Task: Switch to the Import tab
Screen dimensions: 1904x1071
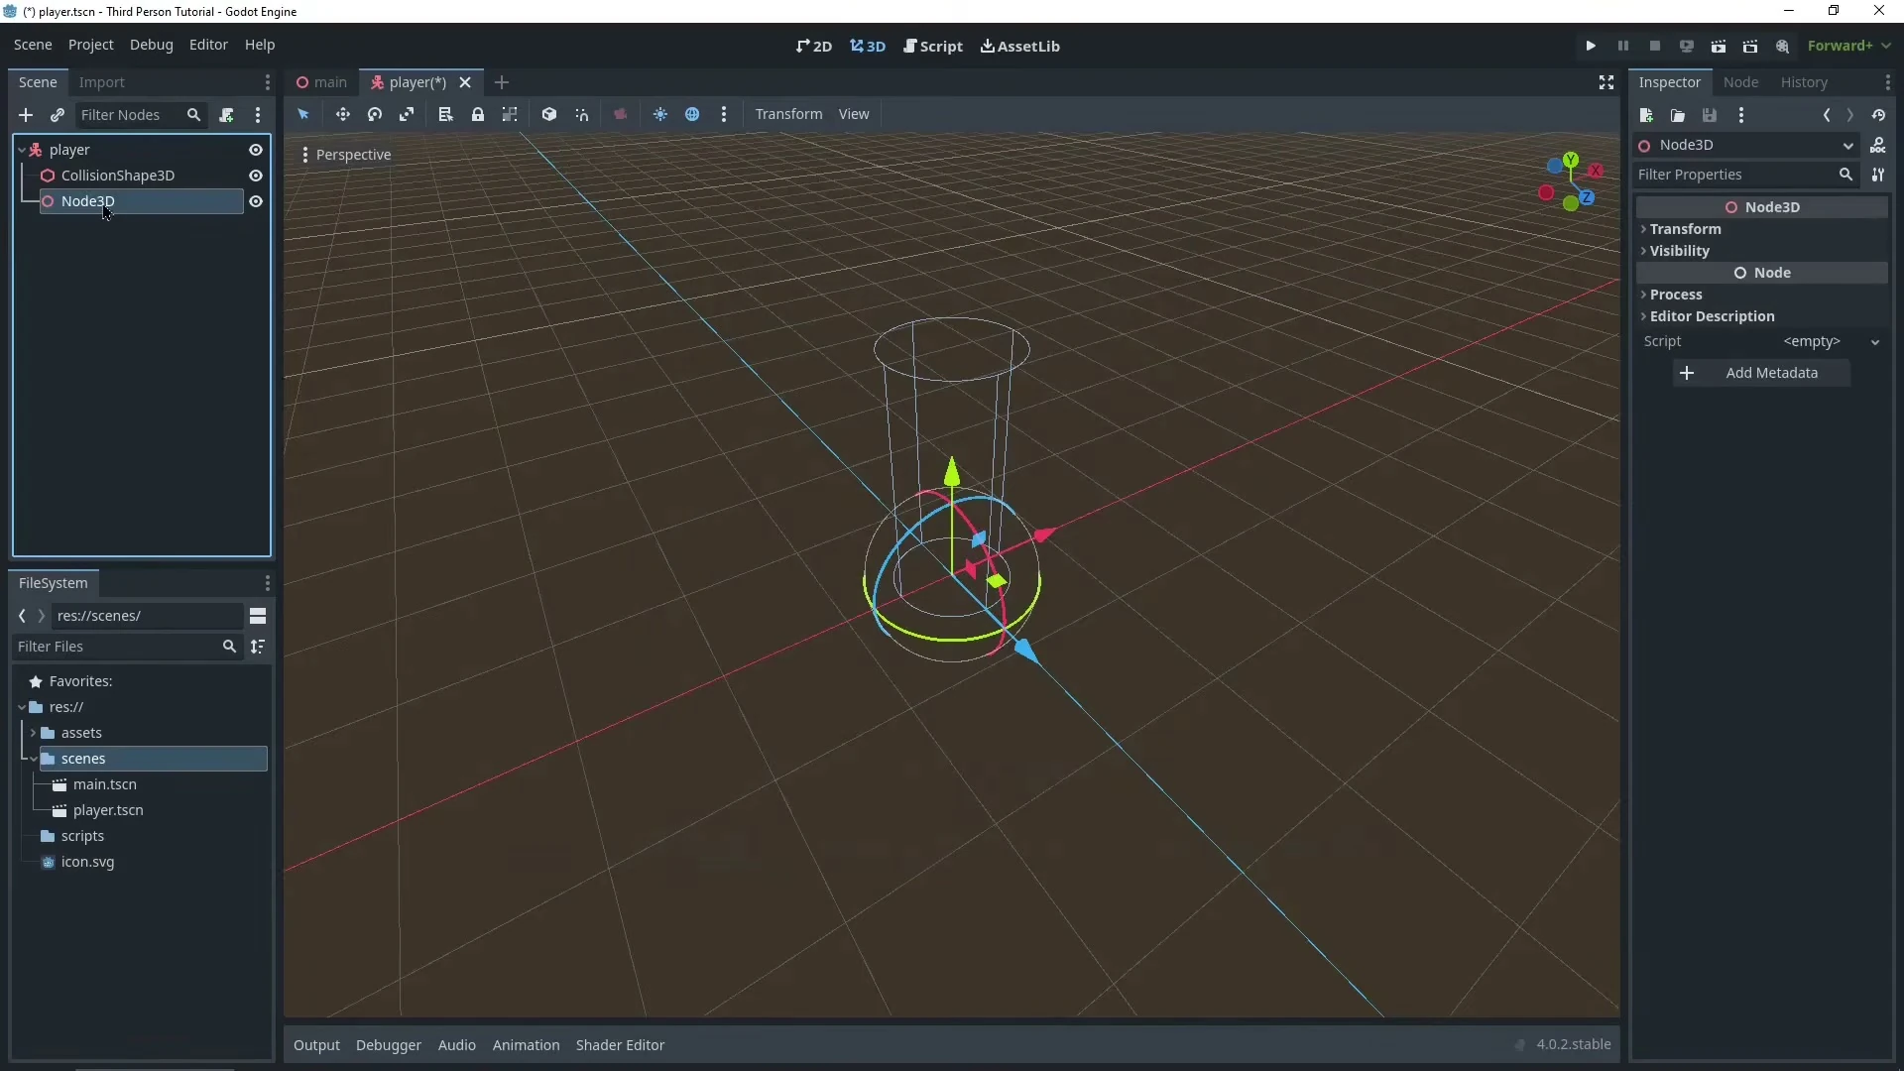Action: click(102, 82)
